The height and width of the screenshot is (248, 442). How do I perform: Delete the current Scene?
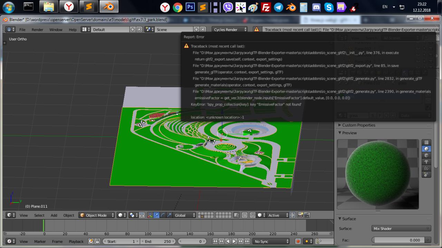point(203,30)
